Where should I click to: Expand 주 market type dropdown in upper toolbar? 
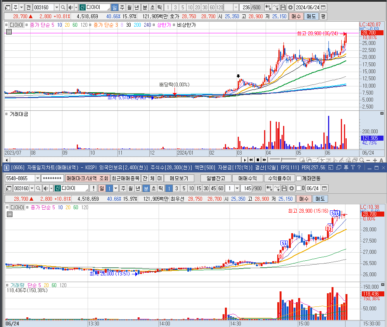22,7
